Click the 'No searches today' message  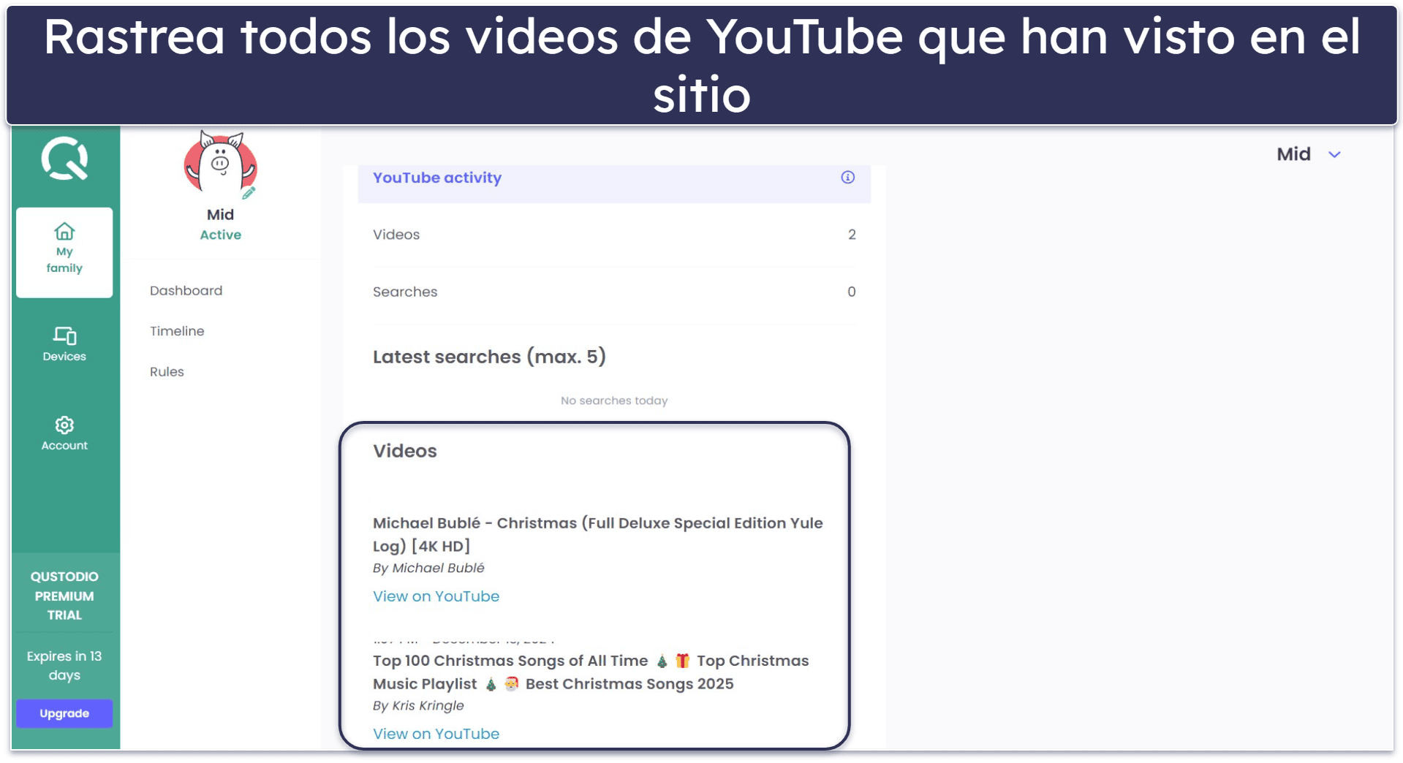coord(614,401)
